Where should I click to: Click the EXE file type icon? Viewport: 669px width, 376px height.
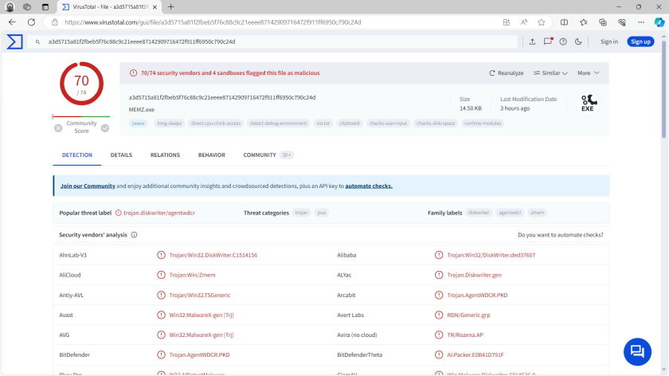tap(588, 103)
